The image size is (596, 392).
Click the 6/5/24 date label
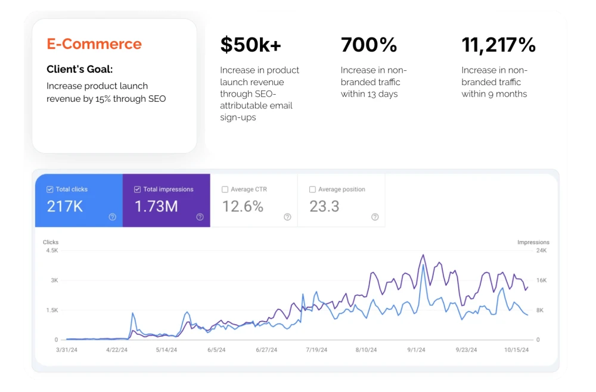pos(216,350)
